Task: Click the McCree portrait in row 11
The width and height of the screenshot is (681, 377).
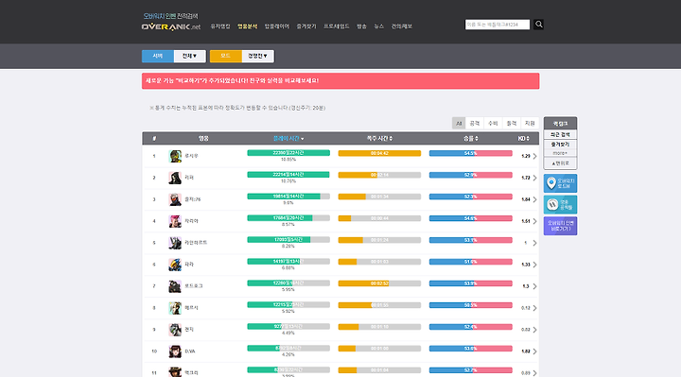Action: point(175,371)
